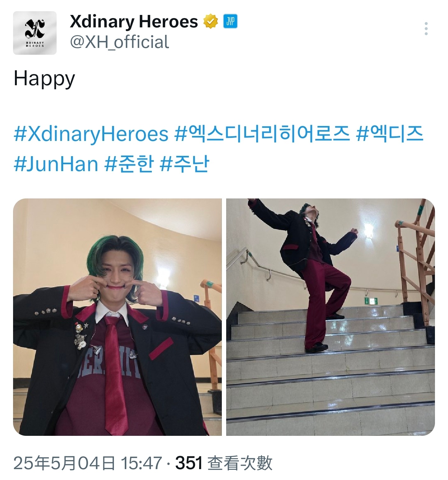
Task: Open the right photo on the staircase
Action: click(x=330, y=317)
